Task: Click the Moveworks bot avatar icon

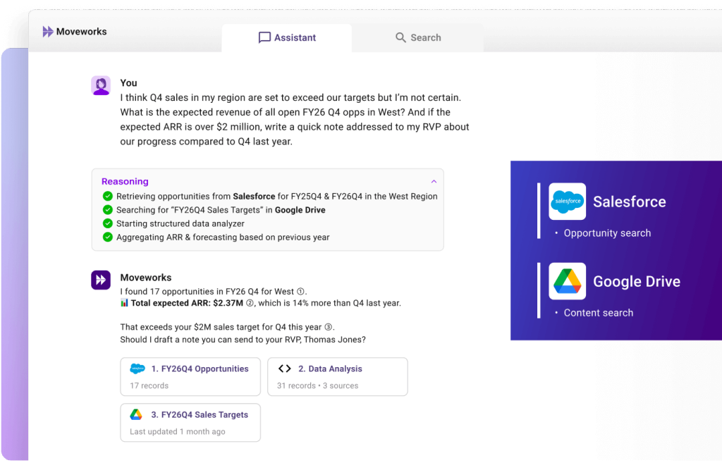Action: 101,280
